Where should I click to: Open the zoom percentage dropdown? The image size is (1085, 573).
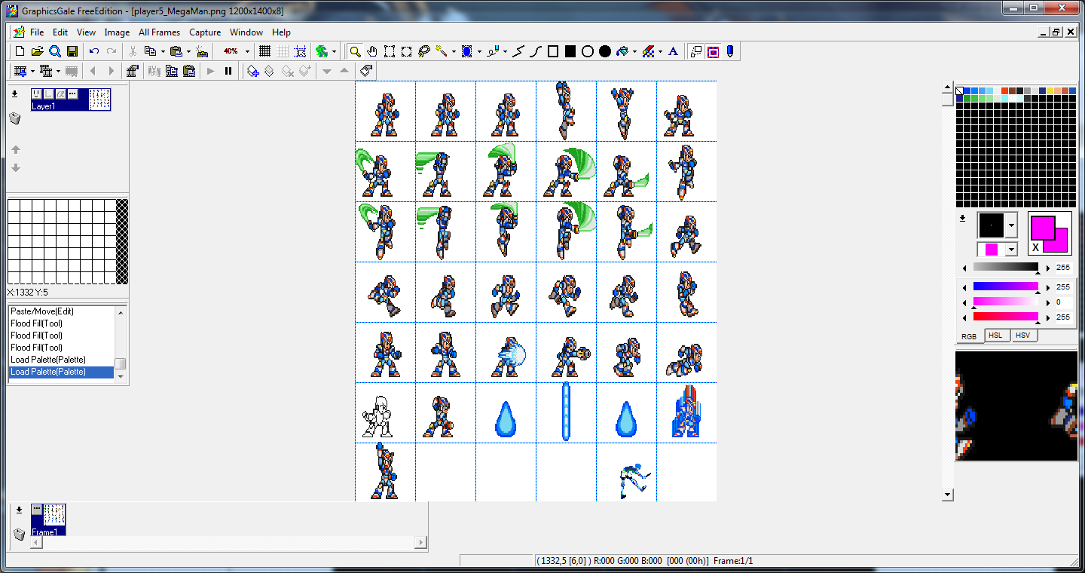point(247,51)
